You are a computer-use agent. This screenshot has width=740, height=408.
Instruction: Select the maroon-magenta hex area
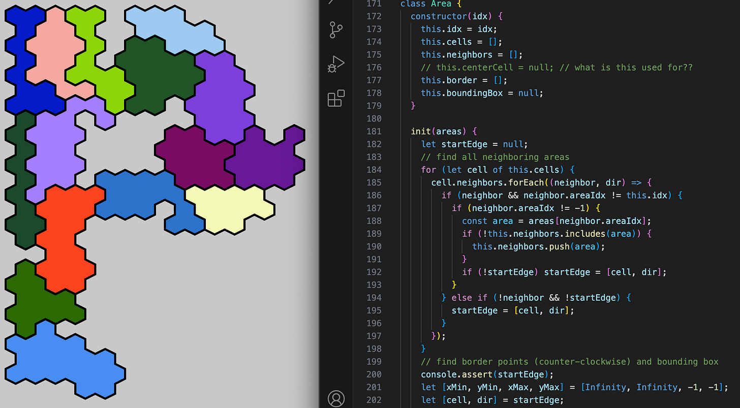tap(196, 158)
